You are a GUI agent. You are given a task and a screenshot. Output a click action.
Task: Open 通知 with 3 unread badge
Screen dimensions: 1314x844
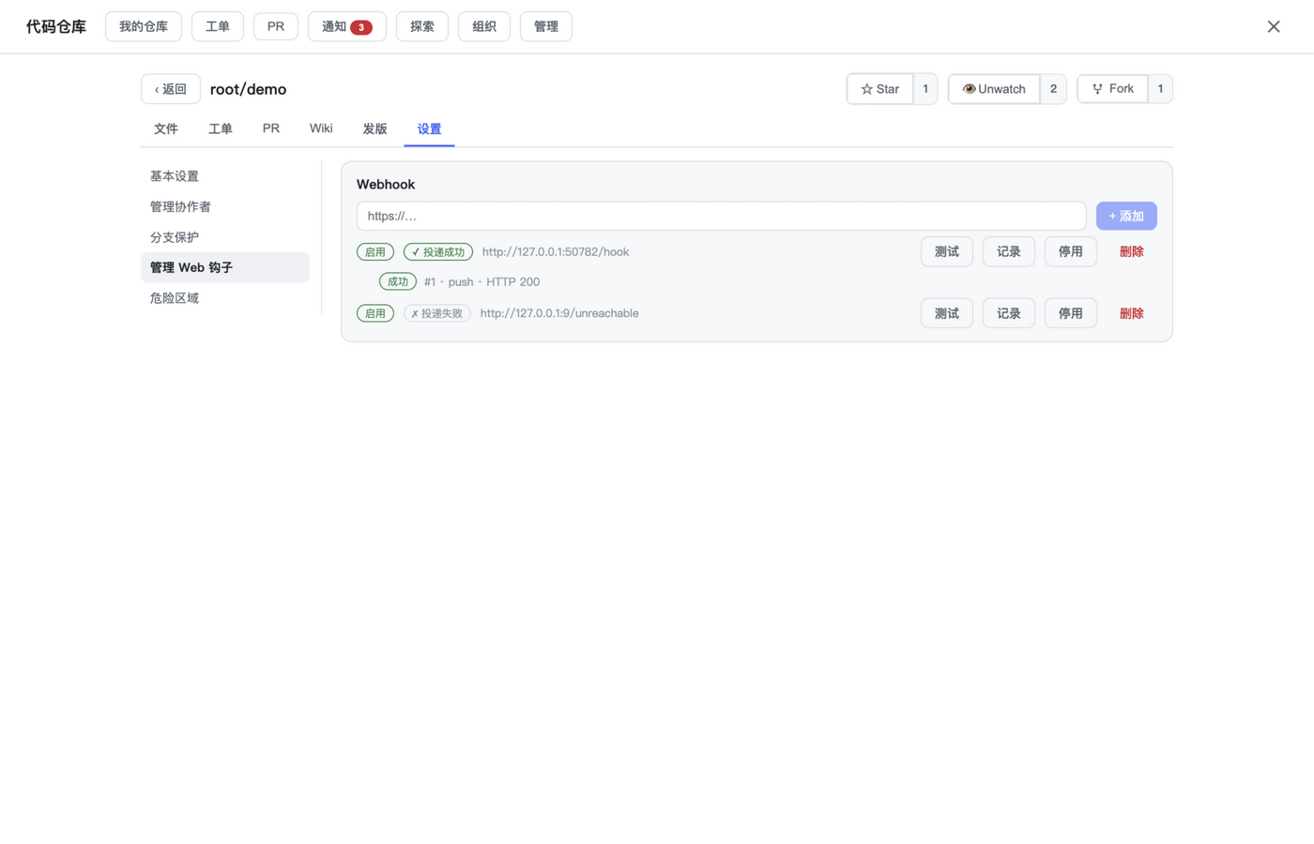(x=347, y=26)
